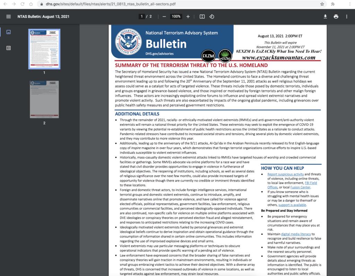Click the National Terrorism Advisory System text
Screen dimensions: 355x276
click(x=182, y=33)
